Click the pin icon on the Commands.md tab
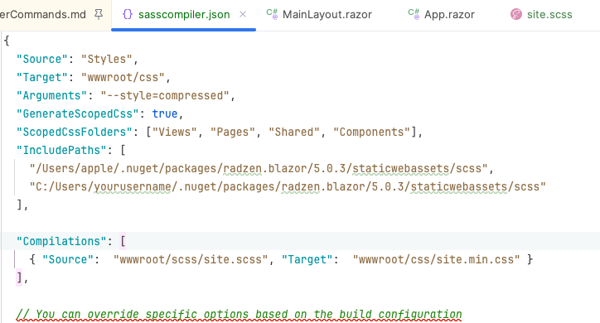 [x=99, y=15]
